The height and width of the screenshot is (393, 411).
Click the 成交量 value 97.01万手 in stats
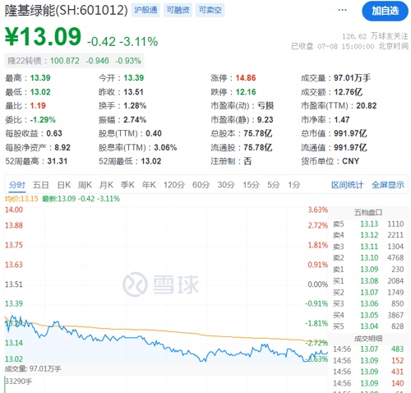pyautogui.click(x=352, y=78)
